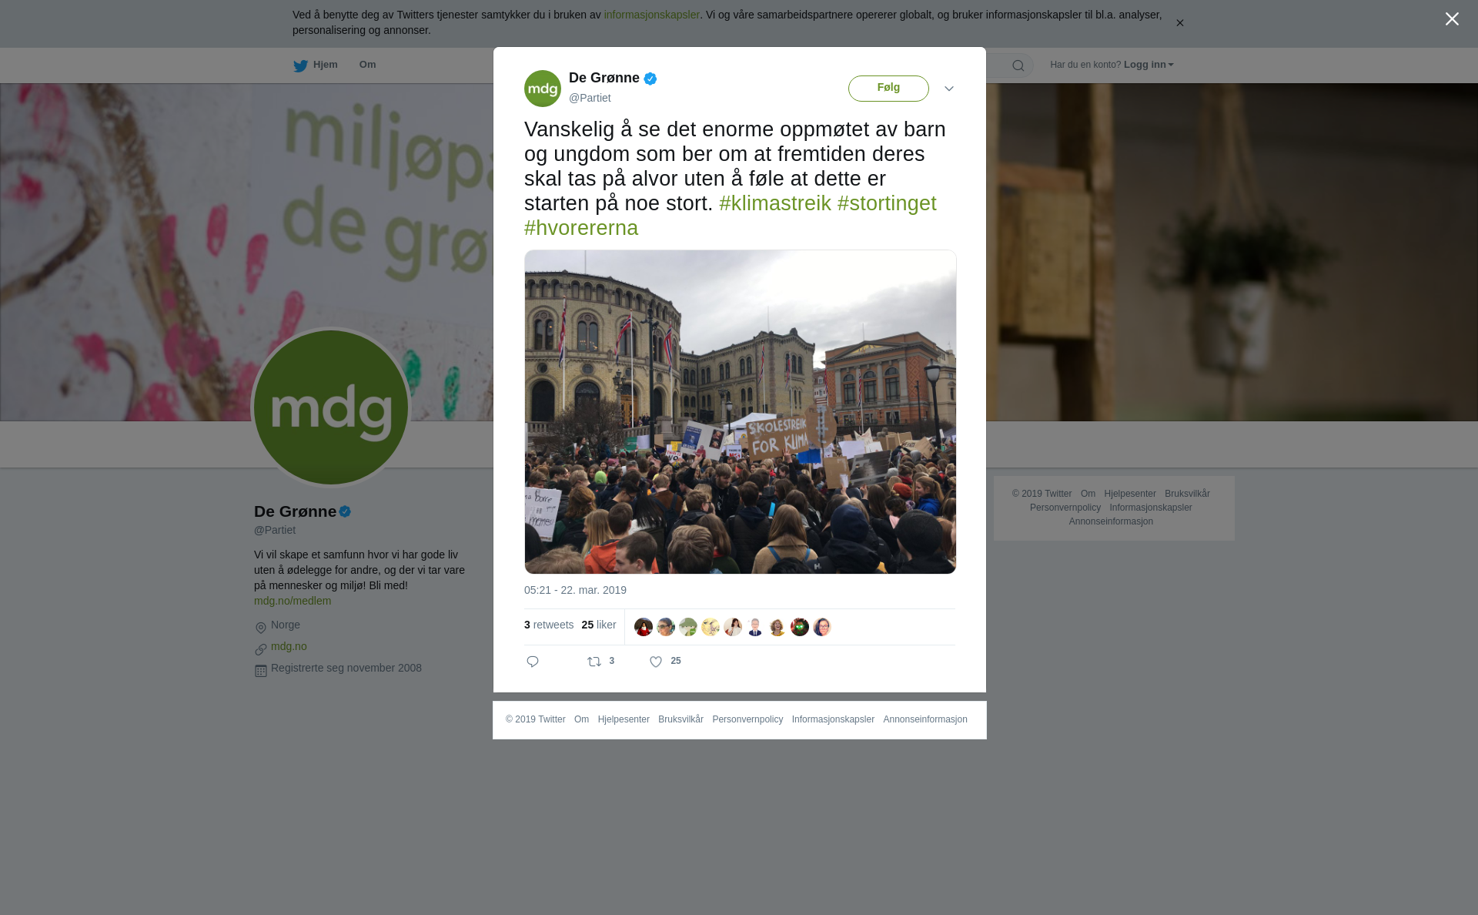The width and height of the screenshot is (1478, 915).
Task: Follow the mdg.no/medlem link
Action: pyautogui.click(x=293, y=601)
